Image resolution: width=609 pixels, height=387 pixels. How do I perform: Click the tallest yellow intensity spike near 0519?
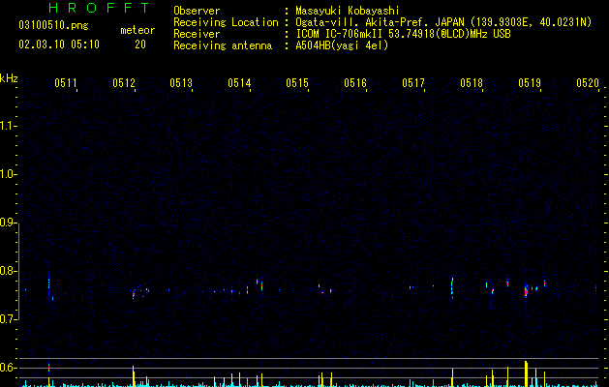[527, 373]
